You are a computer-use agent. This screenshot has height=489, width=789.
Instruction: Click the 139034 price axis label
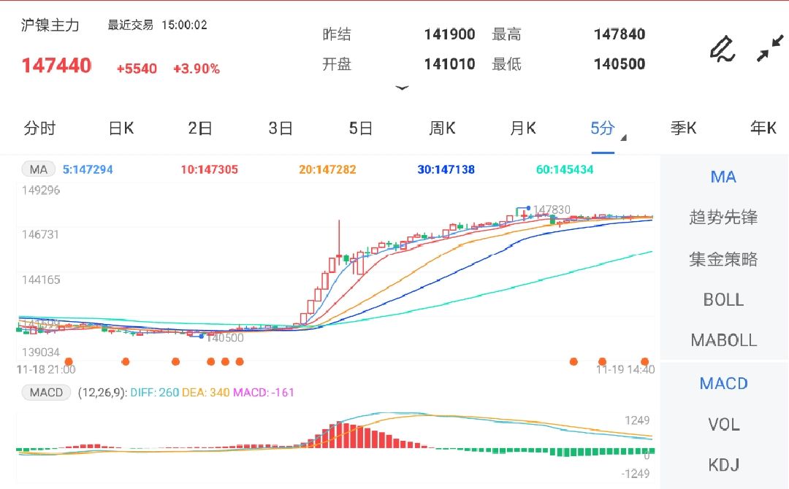click(x=41, y=353)
